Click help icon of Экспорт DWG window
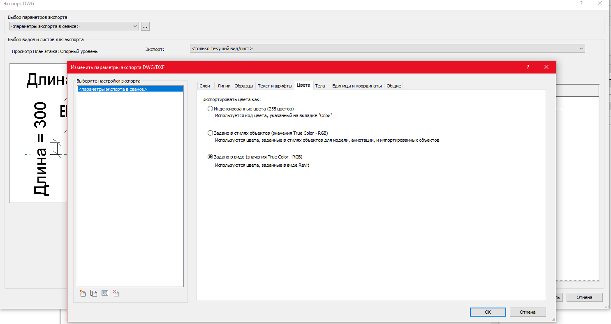The width and height of the screenshot is (611, 324). (581, 3)
